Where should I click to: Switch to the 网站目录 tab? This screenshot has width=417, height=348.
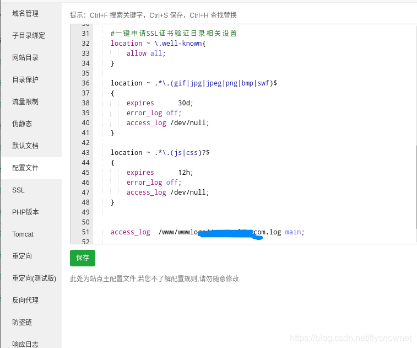[x=25, y=57]
